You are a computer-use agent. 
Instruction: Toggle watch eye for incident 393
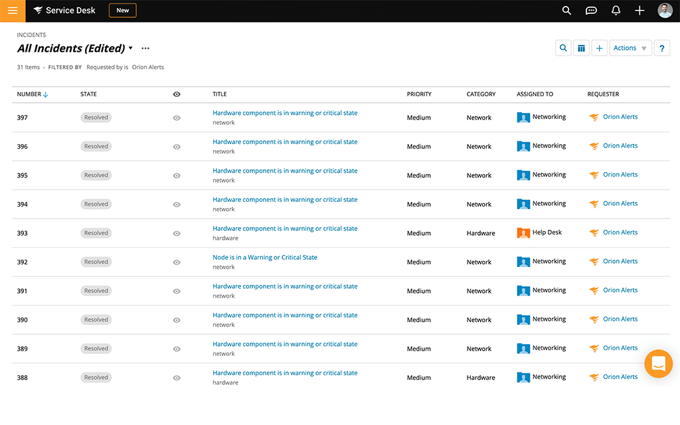pyautogui.click(x=177, y=233)
